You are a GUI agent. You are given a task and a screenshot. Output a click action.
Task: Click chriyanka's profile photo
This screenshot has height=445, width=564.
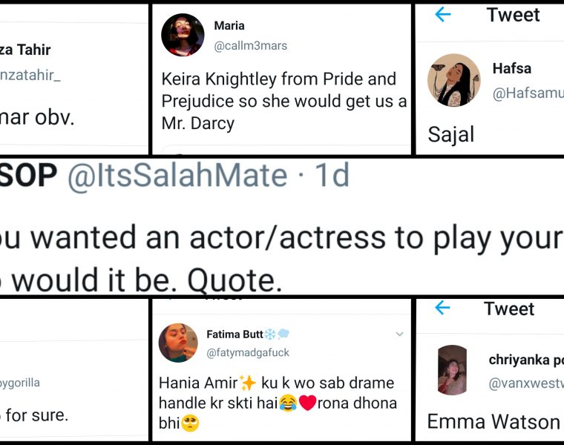453,369
